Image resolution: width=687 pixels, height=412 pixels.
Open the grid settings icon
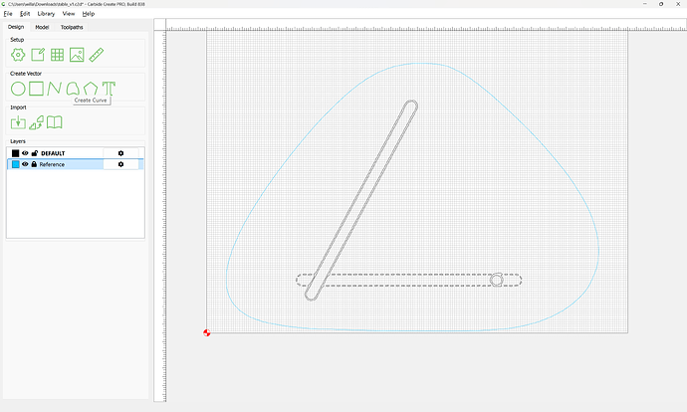[x=57, y=55]
